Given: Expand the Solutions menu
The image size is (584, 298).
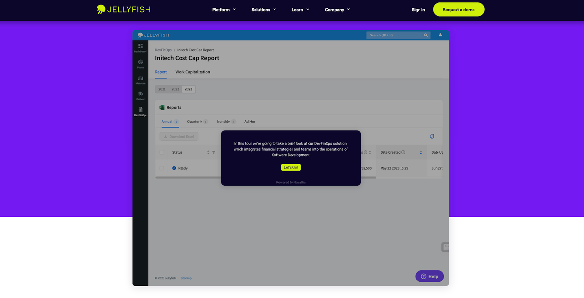Looking at the screenshot, I should tap(263, 9).
